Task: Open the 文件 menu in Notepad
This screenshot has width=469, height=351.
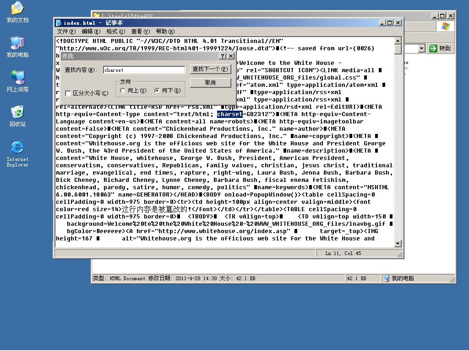Action: pyautogui.click(x=66, y=32)
